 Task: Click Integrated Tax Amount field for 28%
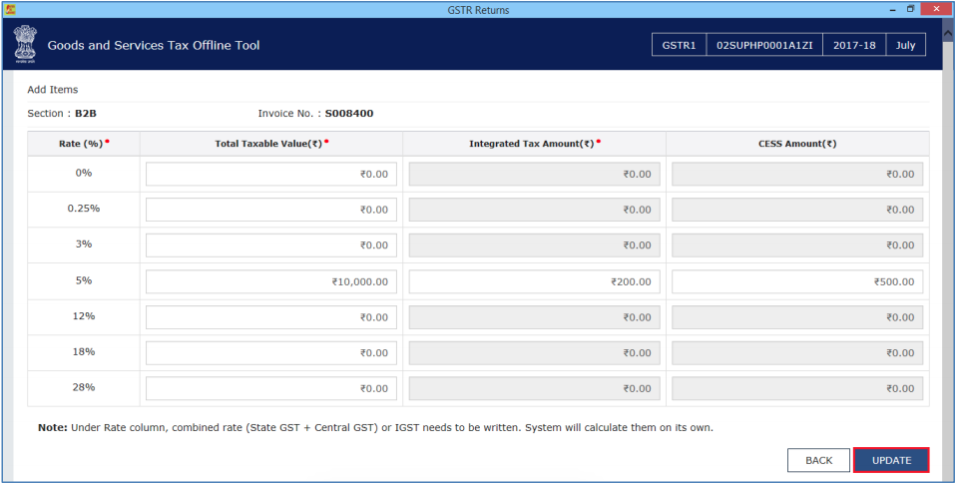(534, 388)
